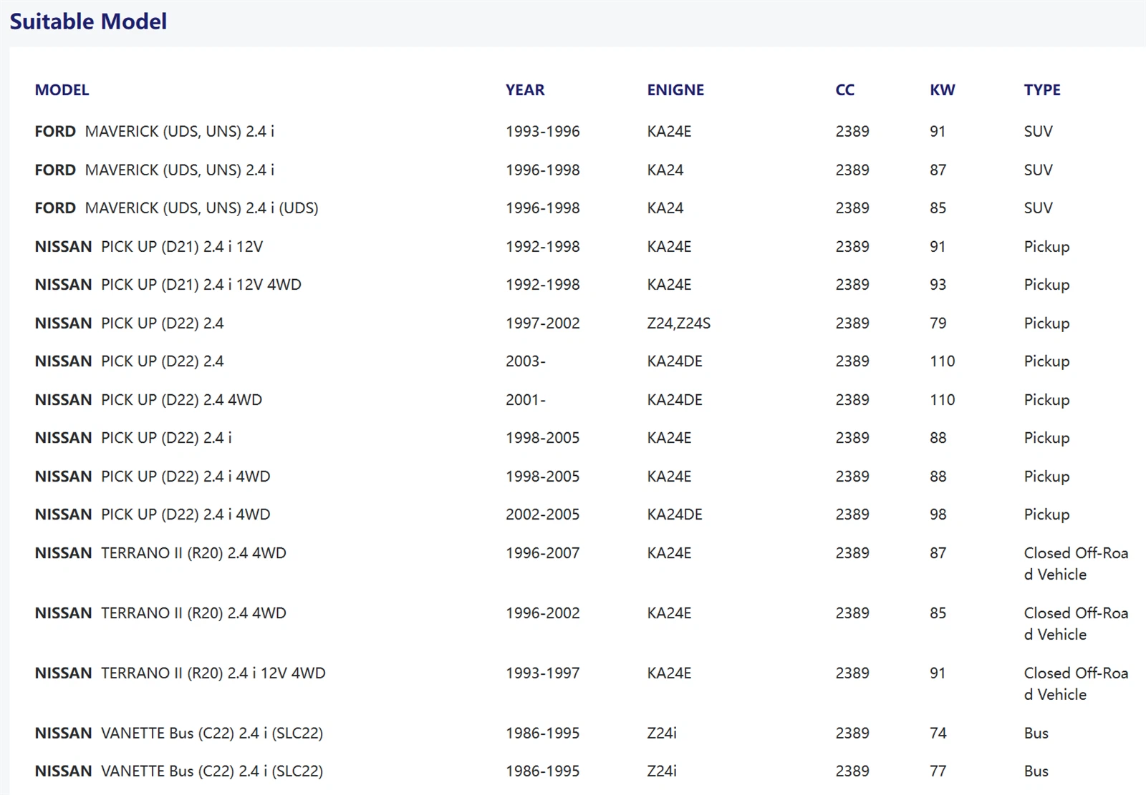Select the kW value 74
Viewport: 1146px width, 795px height.
tap(938, 733)
